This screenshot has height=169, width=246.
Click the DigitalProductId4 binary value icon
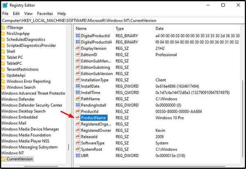click(x=78, y=42)
